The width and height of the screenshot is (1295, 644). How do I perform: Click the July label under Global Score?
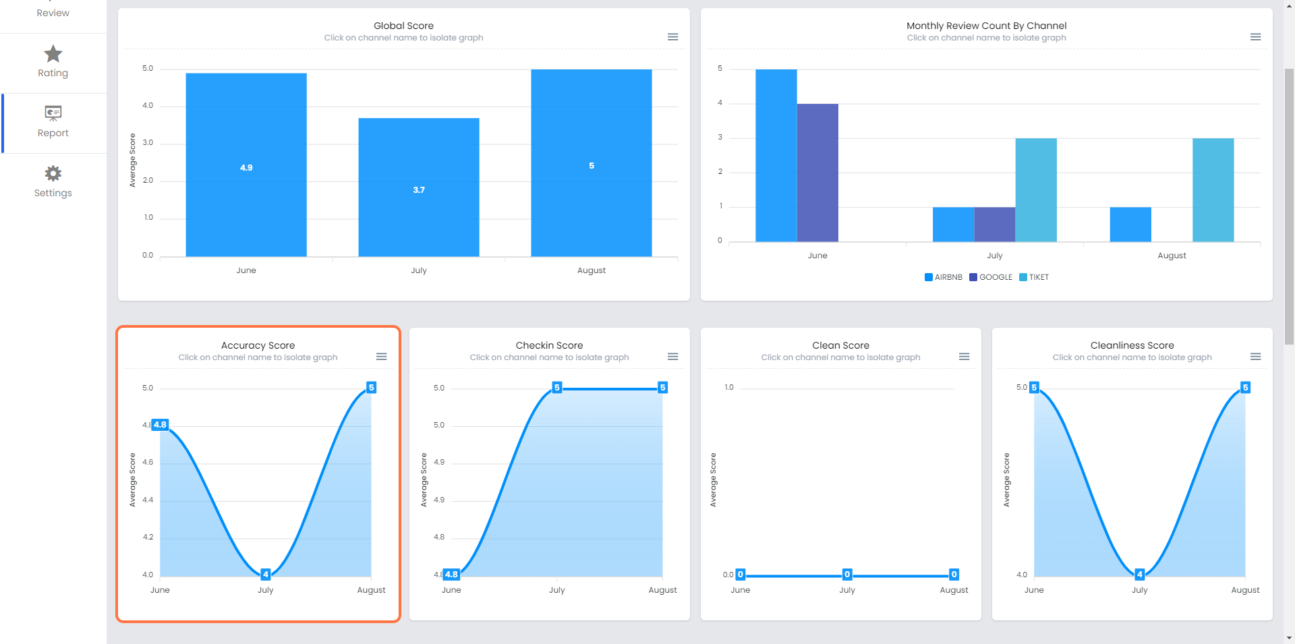point(419,270)
